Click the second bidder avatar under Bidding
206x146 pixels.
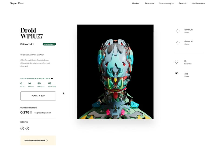point(27,128)
